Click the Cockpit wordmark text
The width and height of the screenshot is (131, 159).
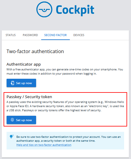coord(75,10)
